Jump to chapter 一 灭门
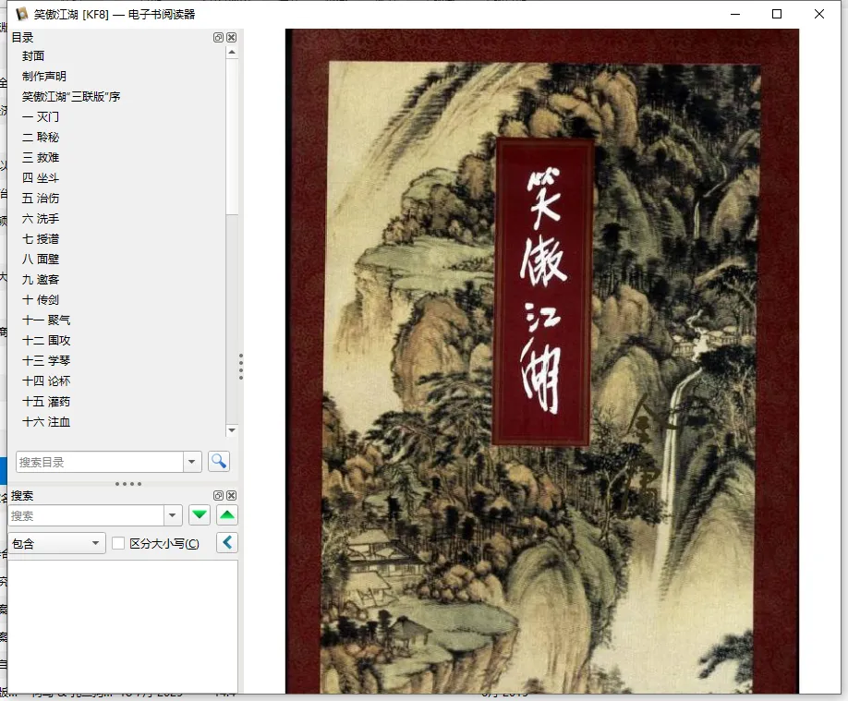848x701 pixels. coord(40,116)
